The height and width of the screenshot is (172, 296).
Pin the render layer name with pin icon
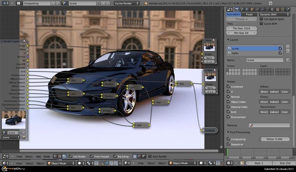coord(288,60)
